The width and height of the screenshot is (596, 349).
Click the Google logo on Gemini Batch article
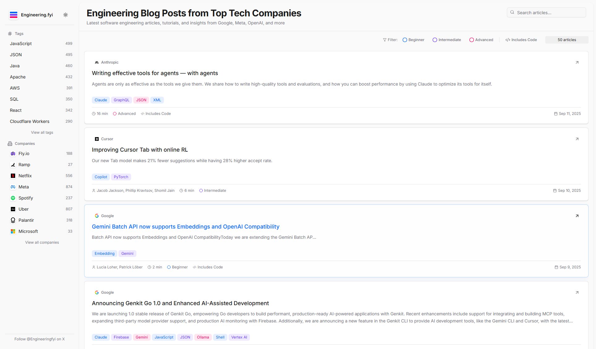tap(97, 216)
